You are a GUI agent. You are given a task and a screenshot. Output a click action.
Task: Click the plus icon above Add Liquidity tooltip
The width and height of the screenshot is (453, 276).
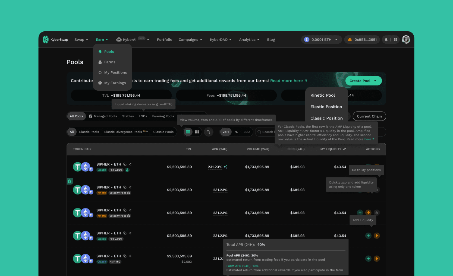click(x=360, y=212)
